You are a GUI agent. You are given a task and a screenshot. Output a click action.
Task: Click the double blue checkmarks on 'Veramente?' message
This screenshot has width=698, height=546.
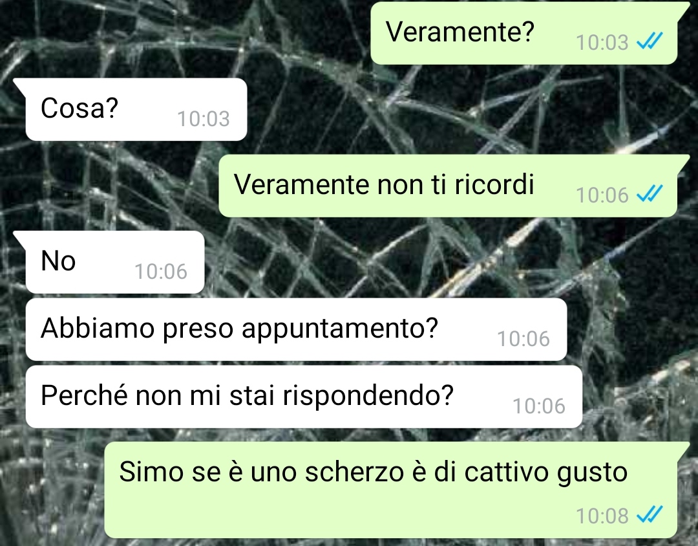click(650, 41)
